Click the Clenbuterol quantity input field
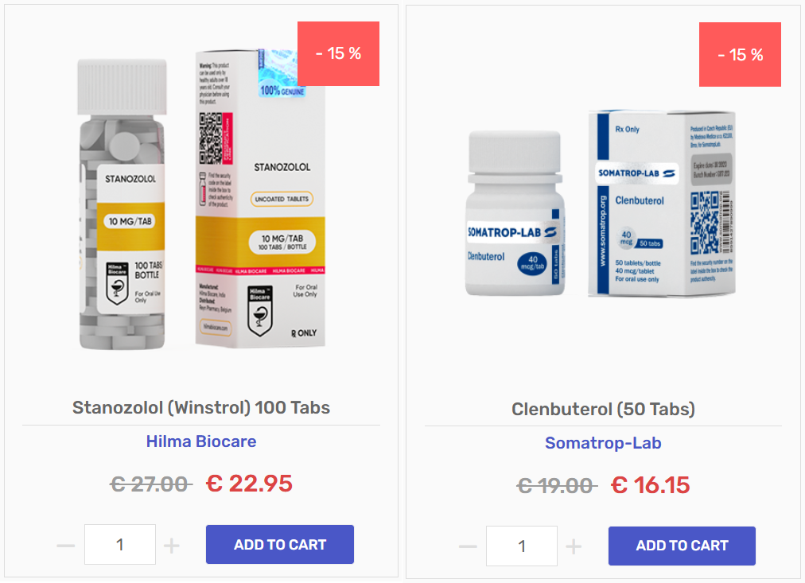805x583 pixels. (522, 546)
